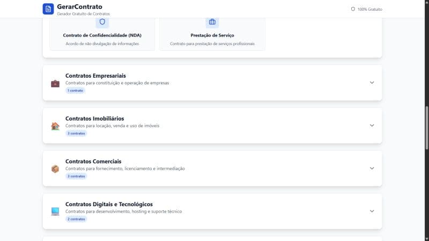Click the GerarContrato document logo icon
Screen dimensions: 429x241
48,9
